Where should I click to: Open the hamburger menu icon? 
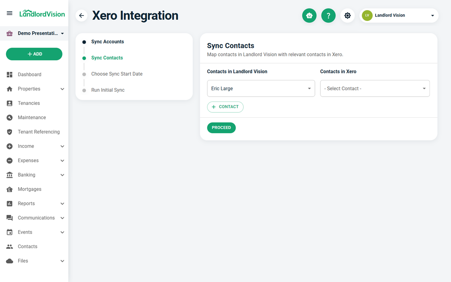10,13
